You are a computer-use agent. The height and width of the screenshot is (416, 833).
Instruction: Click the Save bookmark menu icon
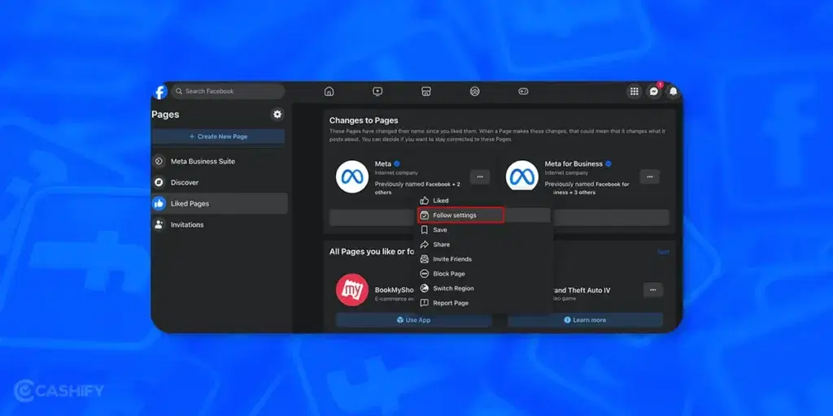point(425,230)
